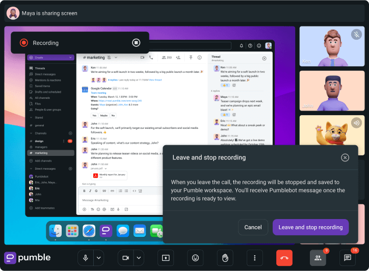Select the general channel
The width and height of the screenshot is (369, 271).
pos(39,125)
